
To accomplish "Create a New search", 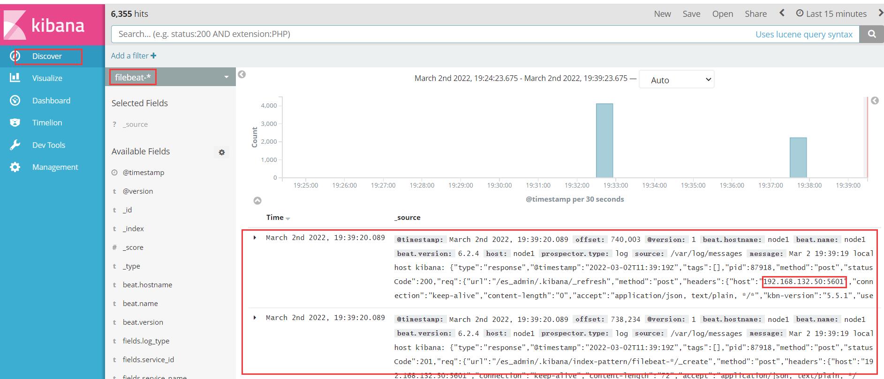I will pyautogui.click(x=662, y=14).
